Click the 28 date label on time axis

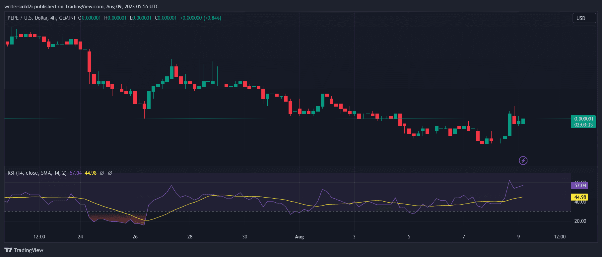point(190,237)
